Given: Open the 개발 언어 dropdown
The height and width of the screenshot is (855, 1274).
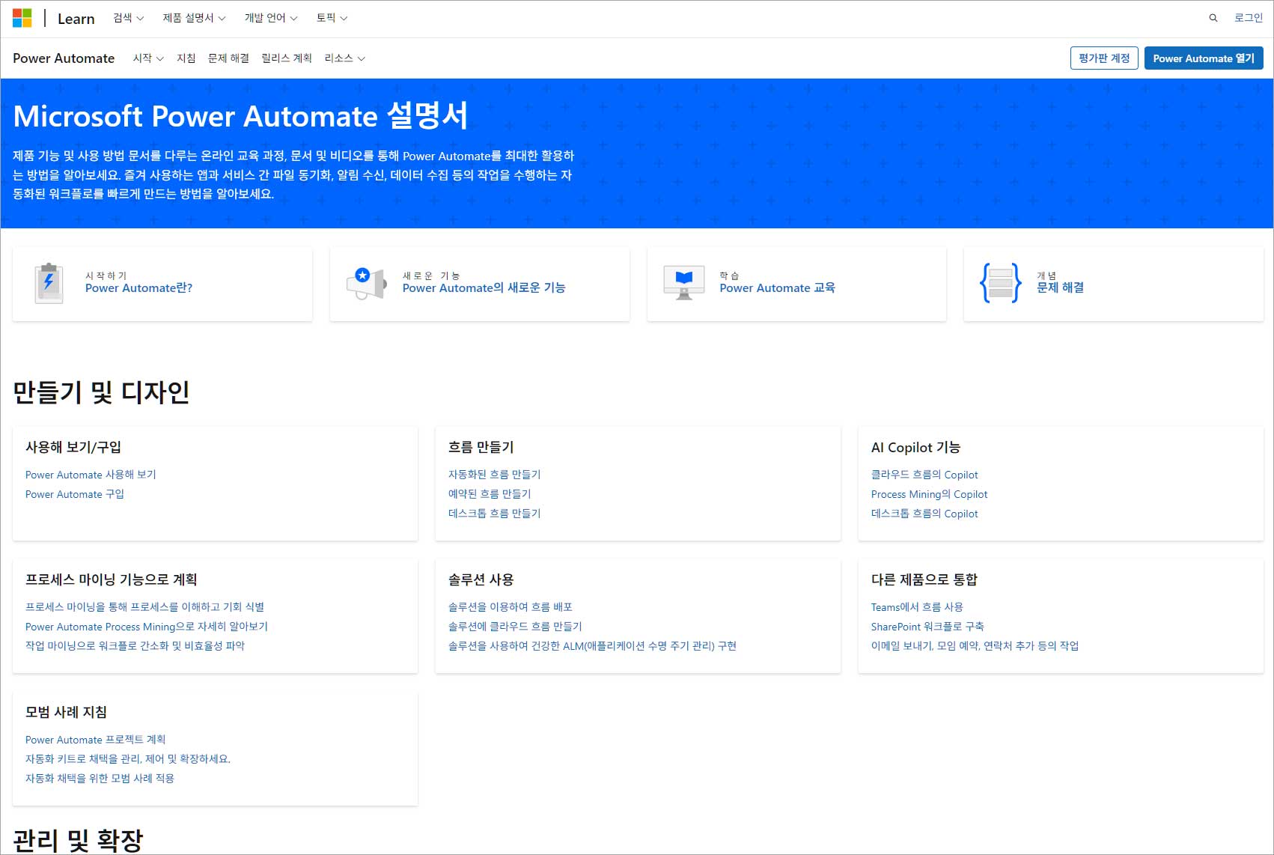Looking at the screenshot, I should pyautogui.click(x=269, y=17).
